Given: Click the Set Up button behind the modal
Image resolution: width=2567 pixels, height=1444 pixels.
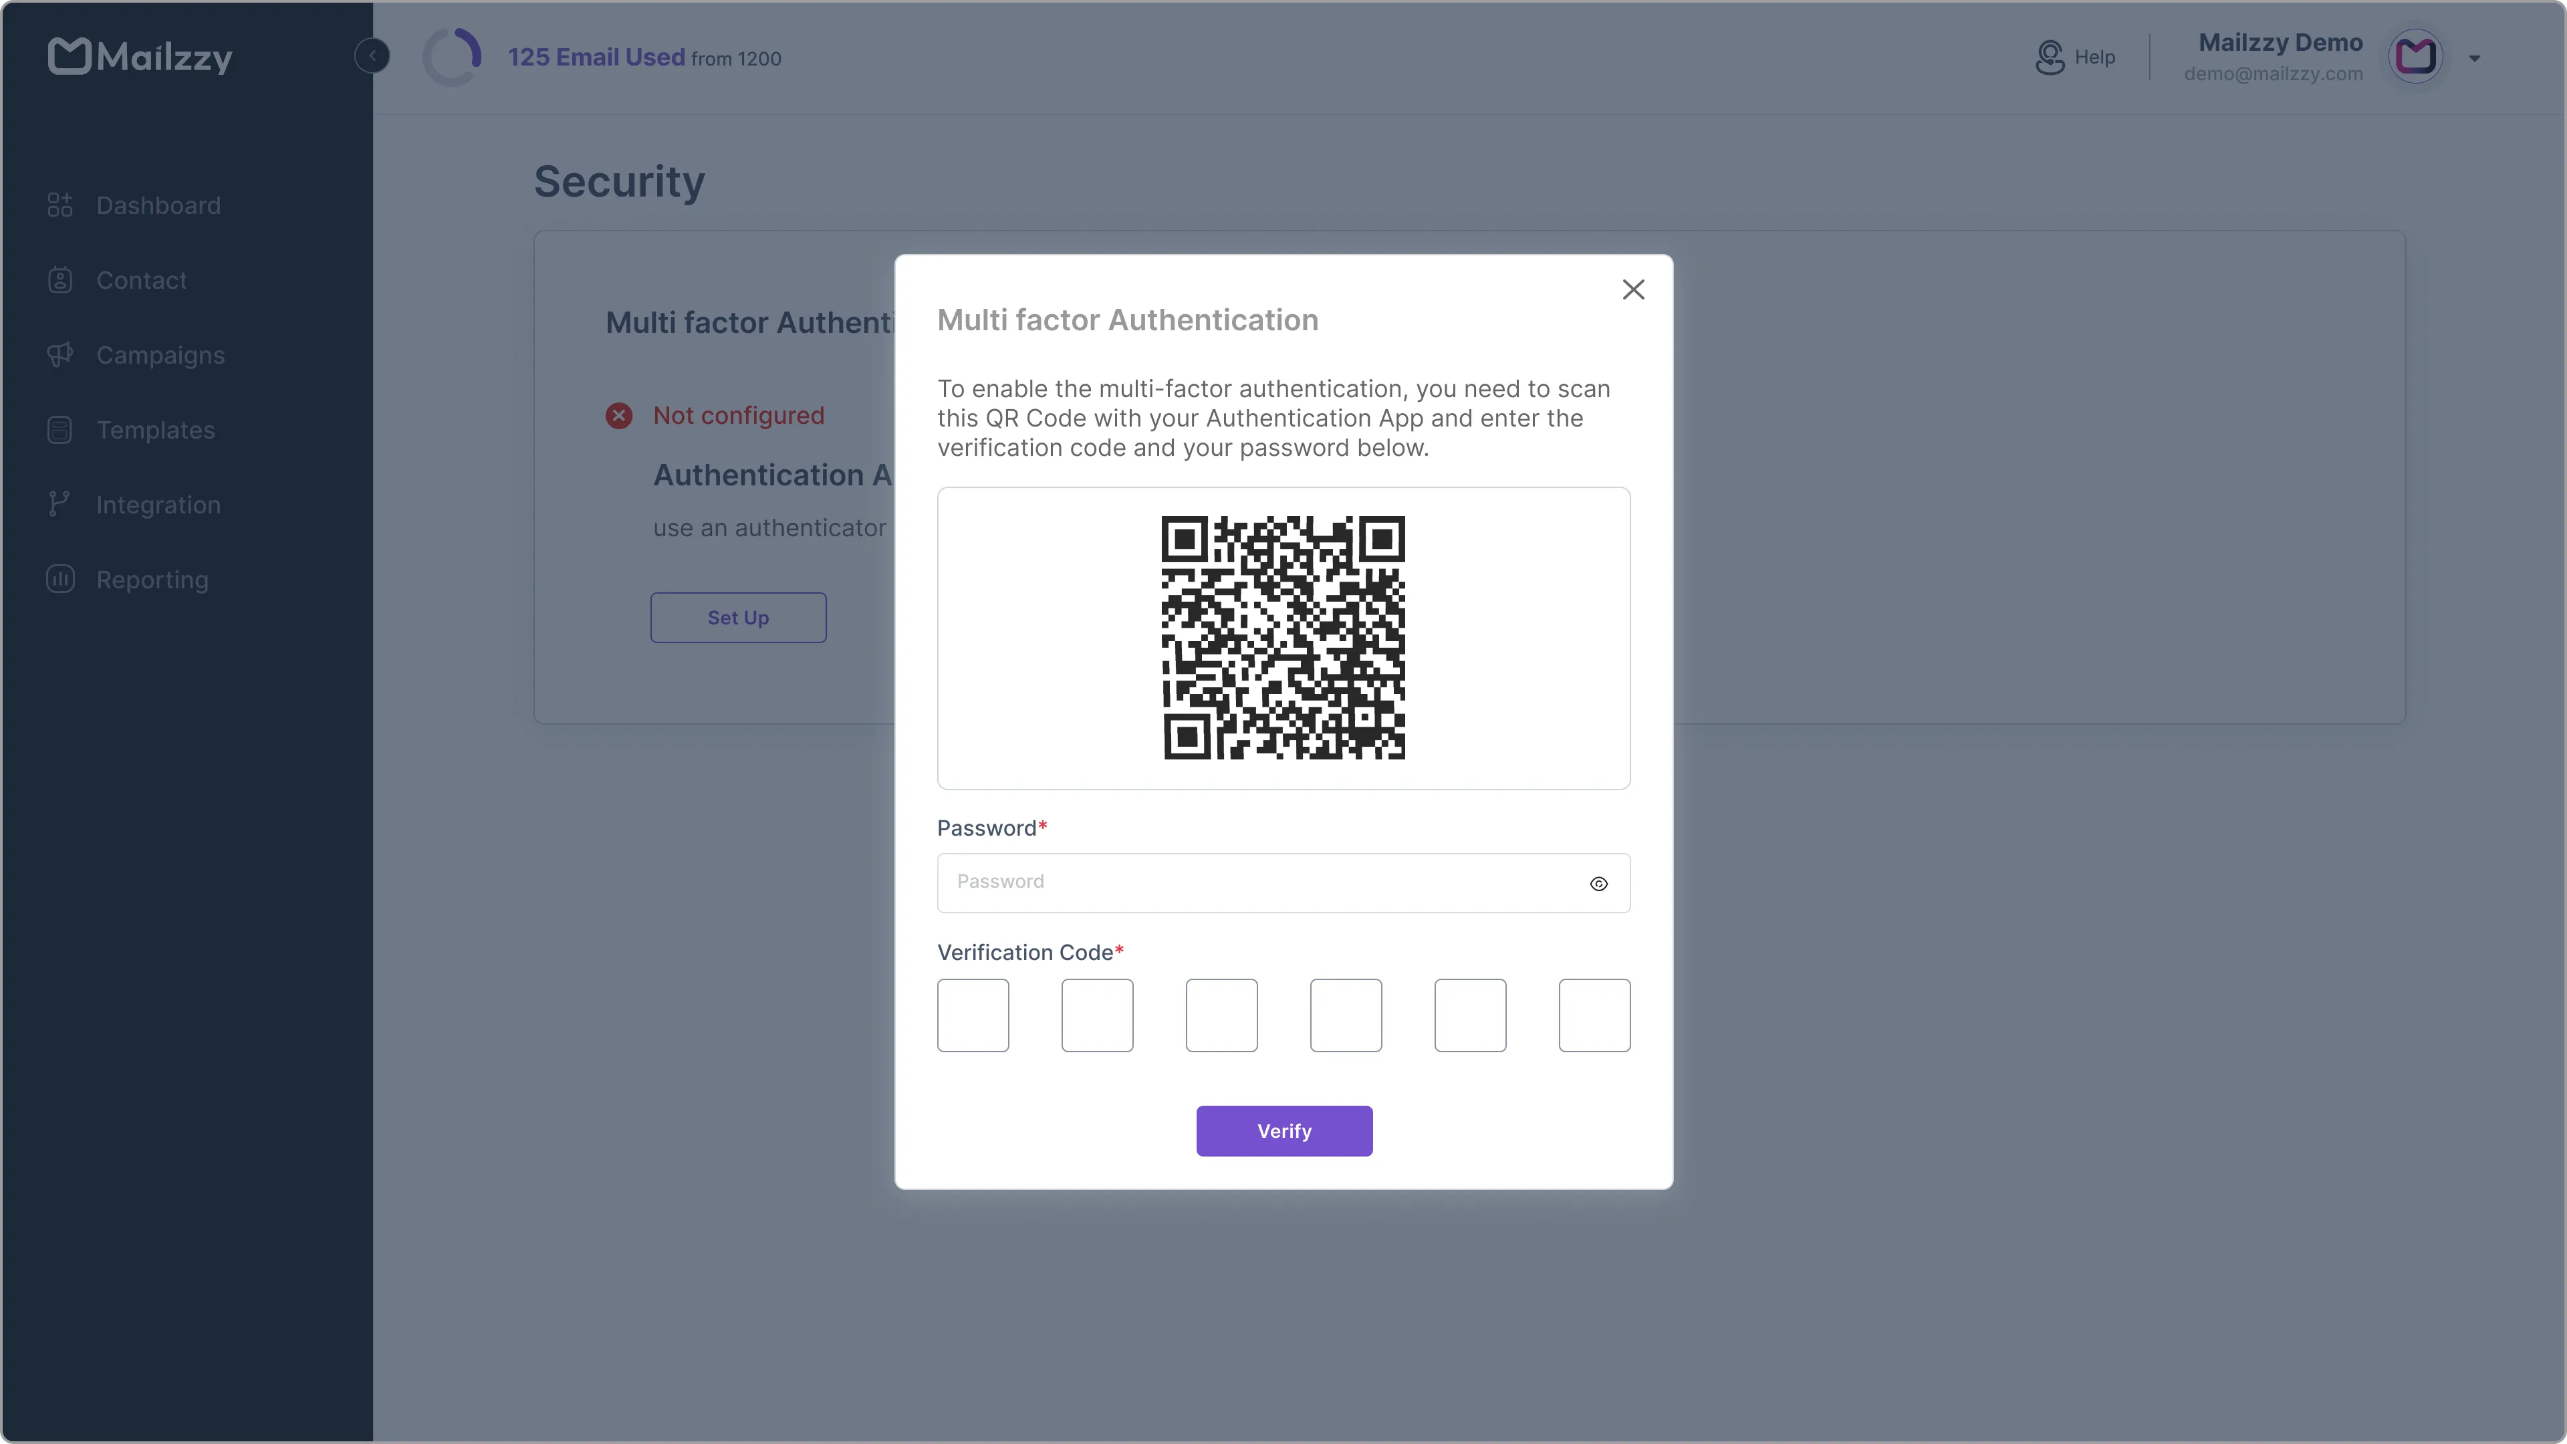Looking at the screenshot, I should (x=739, y=617).
